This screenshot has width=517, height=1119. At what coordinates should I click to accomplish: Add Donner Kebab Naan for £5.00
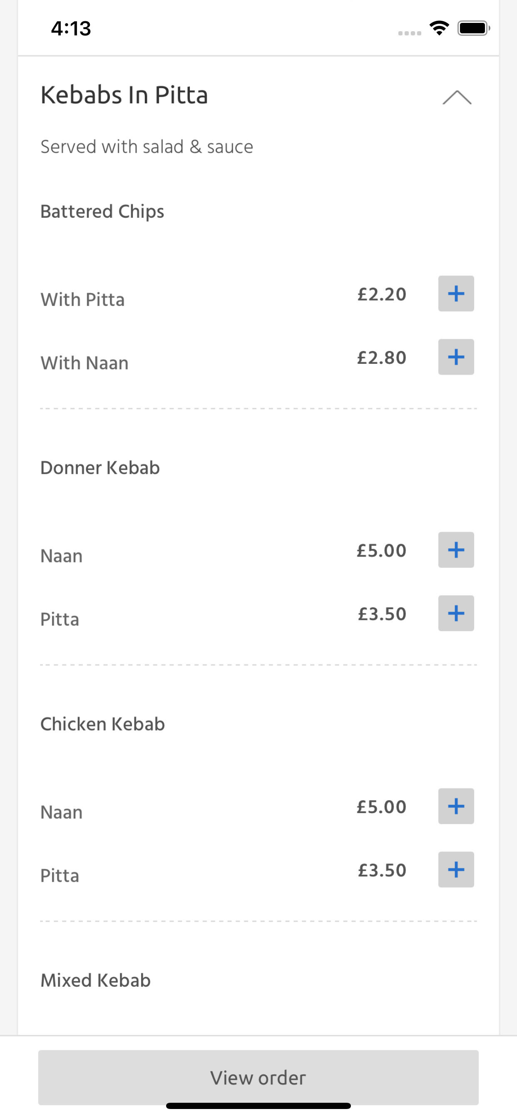[456, 550]
